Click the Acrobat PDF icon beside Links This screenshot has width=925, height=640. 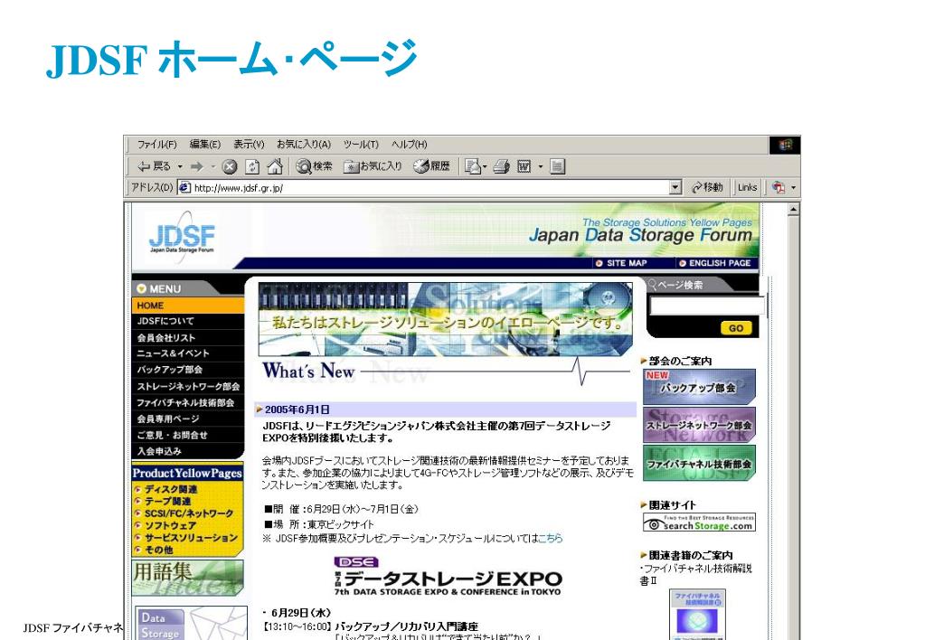(x=779, y=188)
